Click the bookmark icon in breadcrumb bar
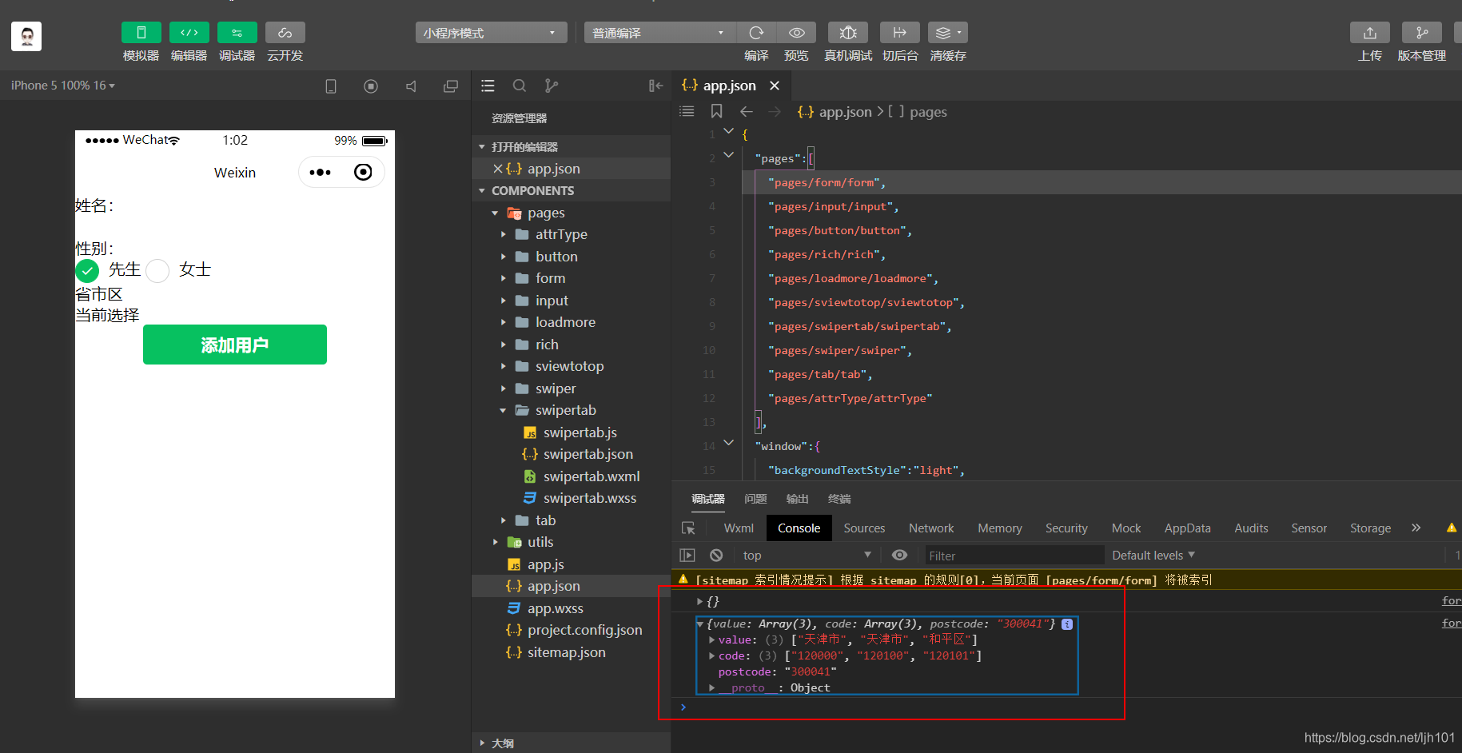Image resolution: width=1462 pixels, height=753 pixels. point(717,111)
